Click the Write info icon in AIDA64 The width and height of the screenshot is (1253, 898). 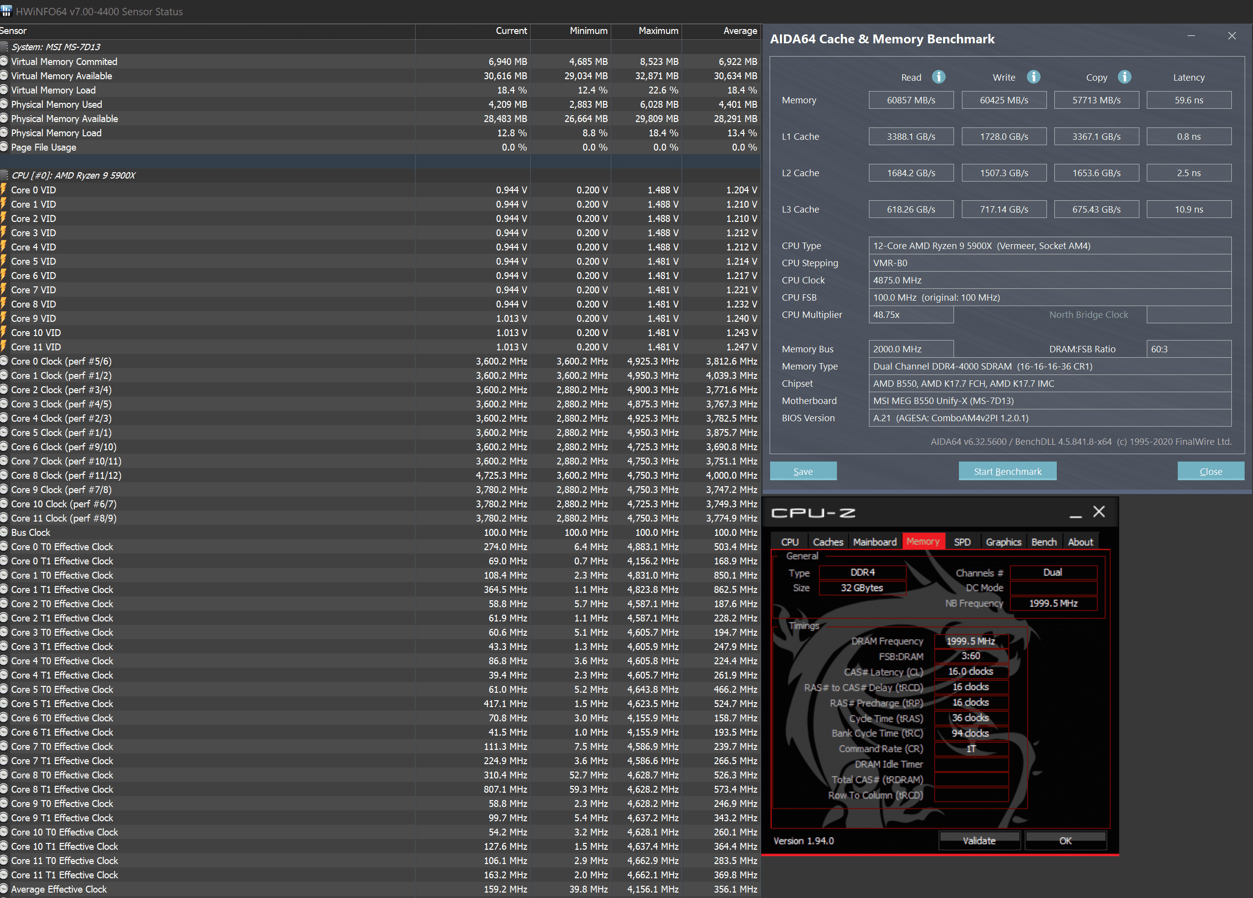pyautogui.click(x=1033, y=77)
